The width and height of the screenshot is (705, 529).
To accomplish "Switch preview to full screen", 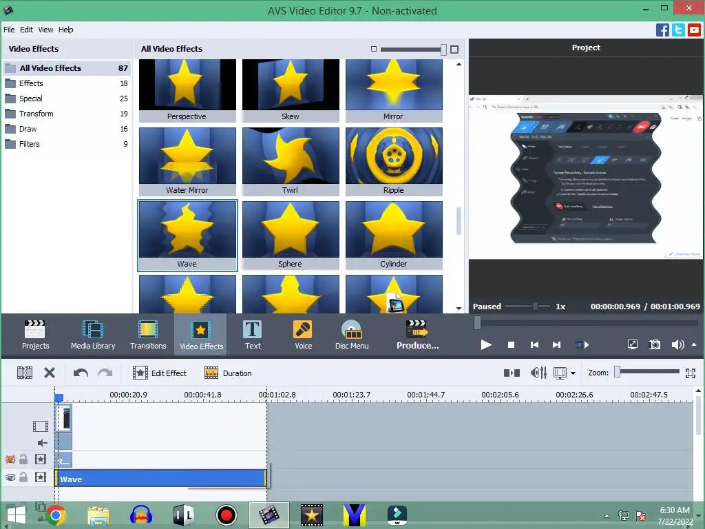I will (632, 345).
